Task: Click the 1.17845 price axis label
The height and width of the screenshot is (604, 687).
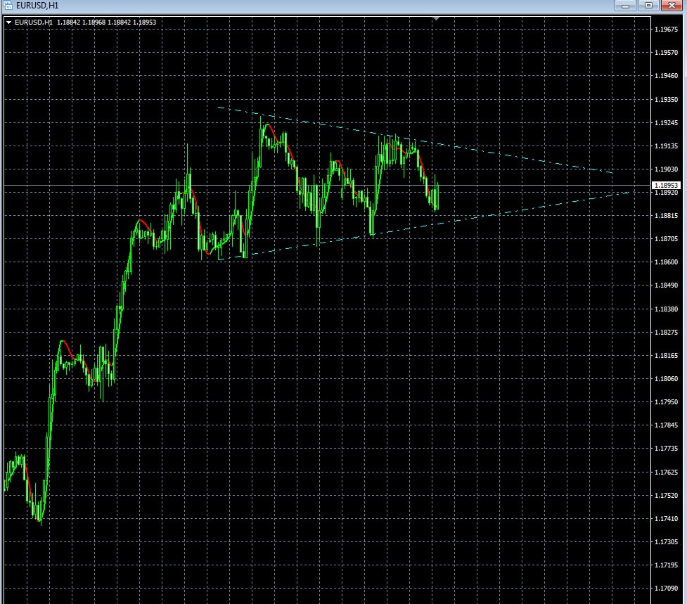Action: tap(666, 425)
